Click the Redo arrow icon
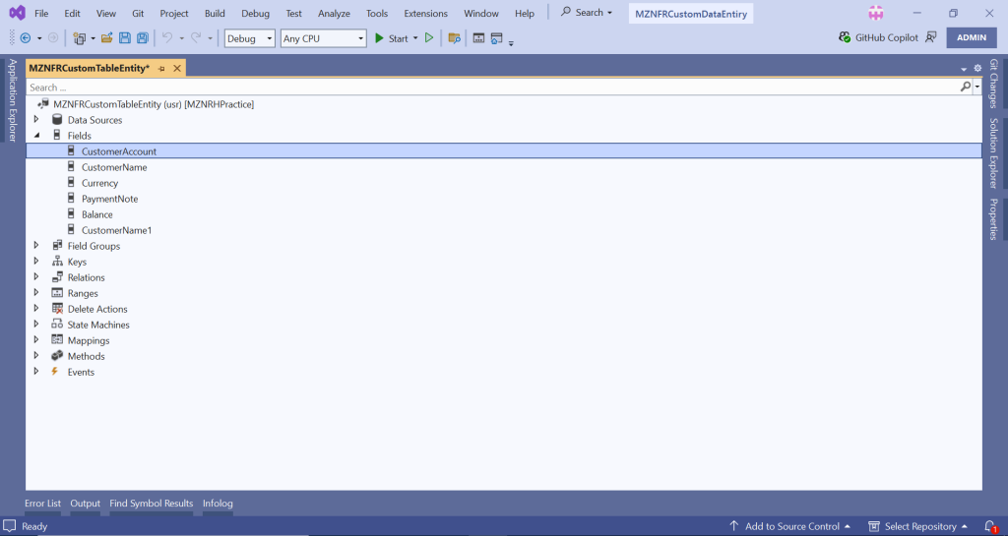This screenshot has height=536, width=1008. [196, 38]
